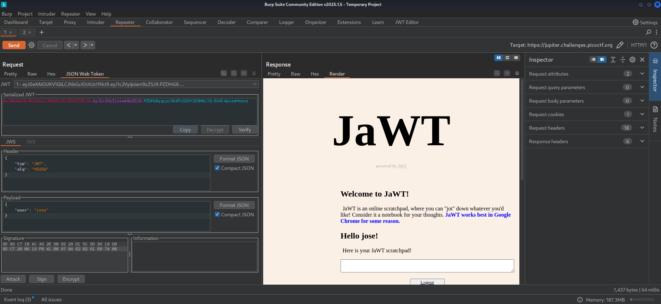Open Inspector settings gear
Screen dimensions: 661x304
(x=633, y=60)
